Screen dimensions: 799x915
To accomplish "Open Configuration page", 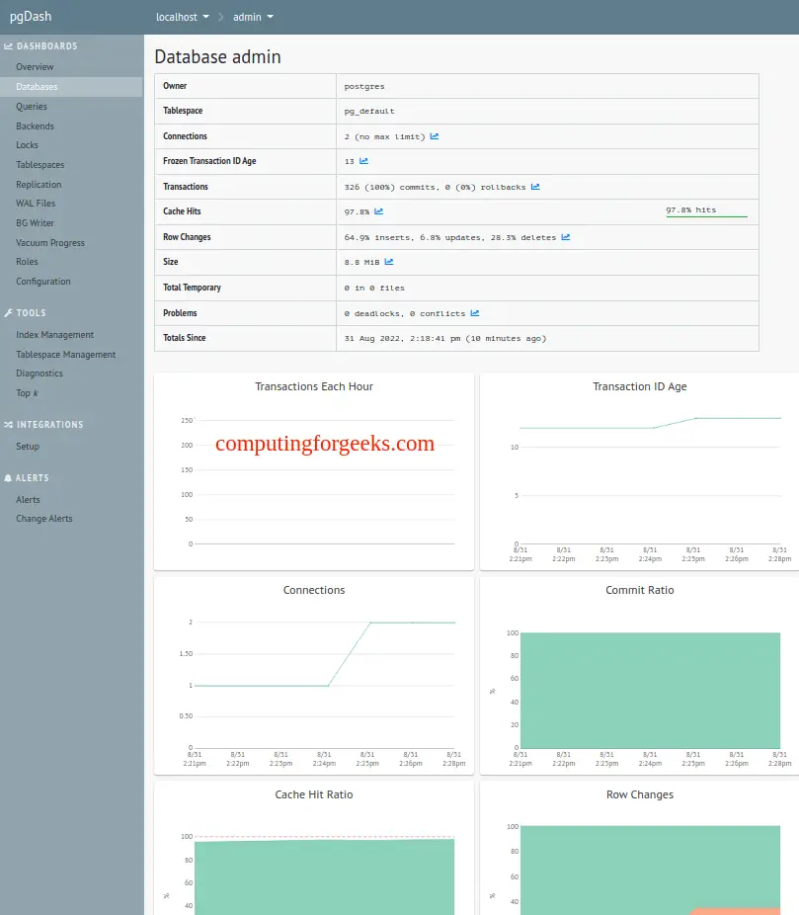I will 43,282.
